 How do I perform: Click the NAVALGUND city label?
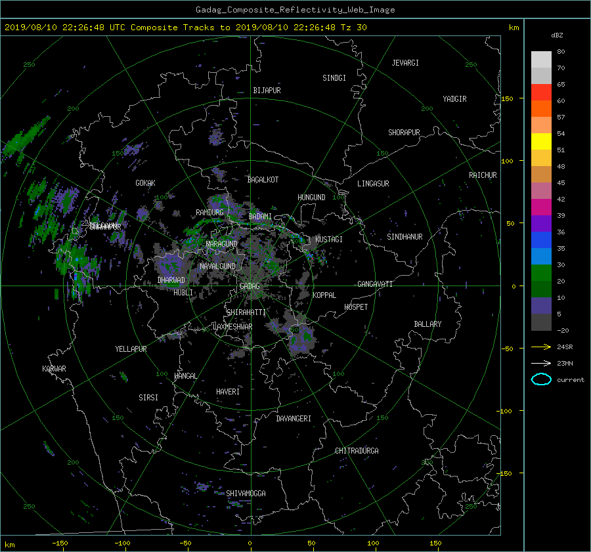(217, 266)
